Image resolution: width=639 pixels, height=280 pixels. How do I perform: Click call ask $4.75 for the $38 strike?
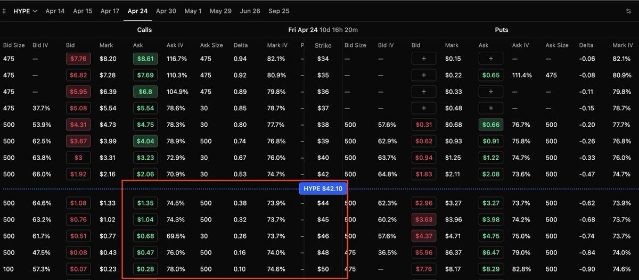click(145, 125)
